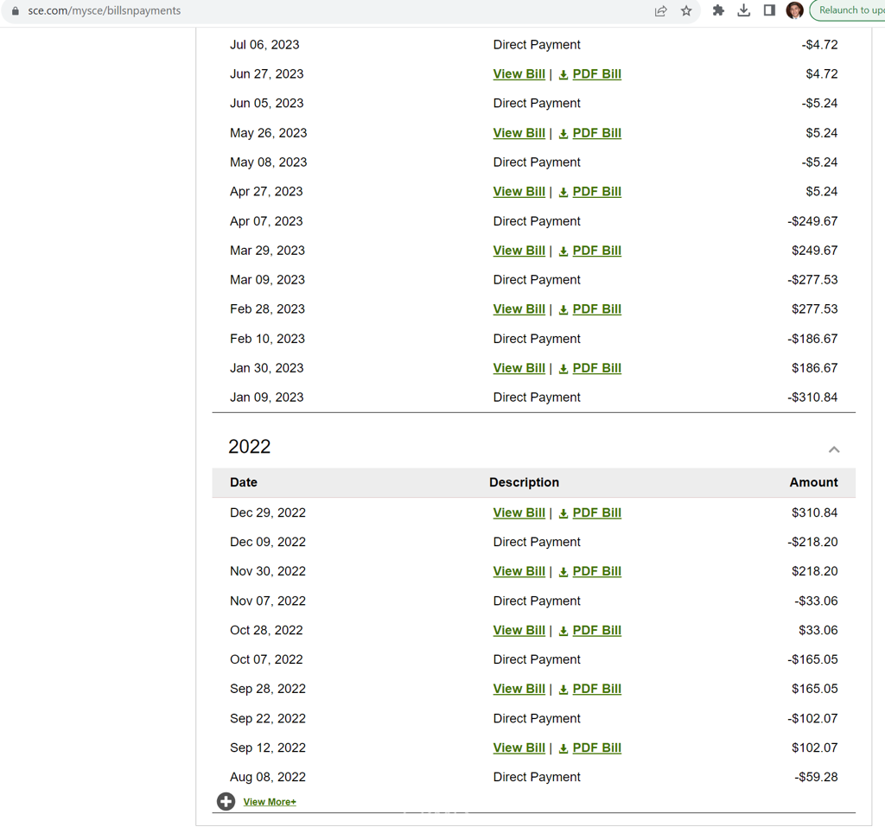Open View Bill for Oct 28, 2022
Screen dimensions: 885x827
(x=519, y=630)
